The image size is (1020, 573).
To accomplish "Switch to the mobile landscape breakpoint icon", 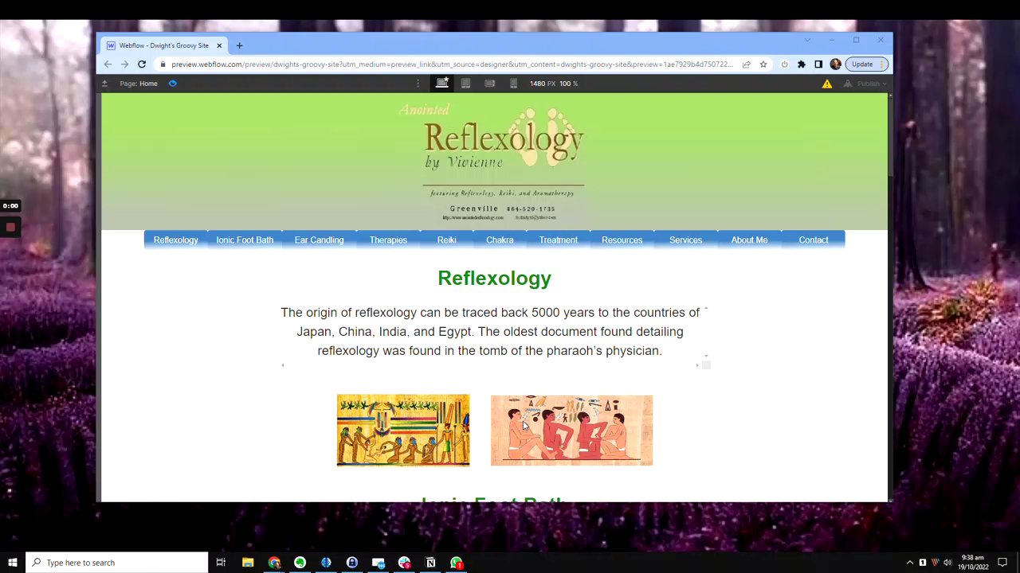I will (x=490, y=84).
